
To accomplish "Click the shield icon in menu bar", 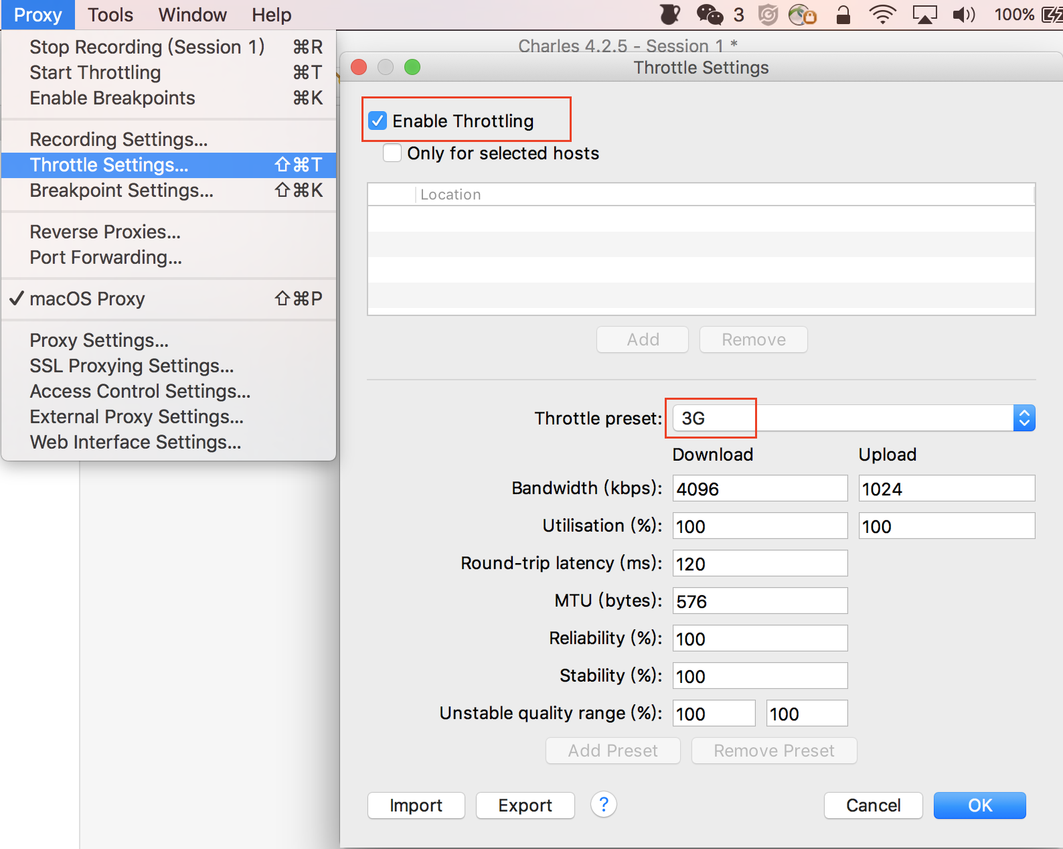I will 768,15.
